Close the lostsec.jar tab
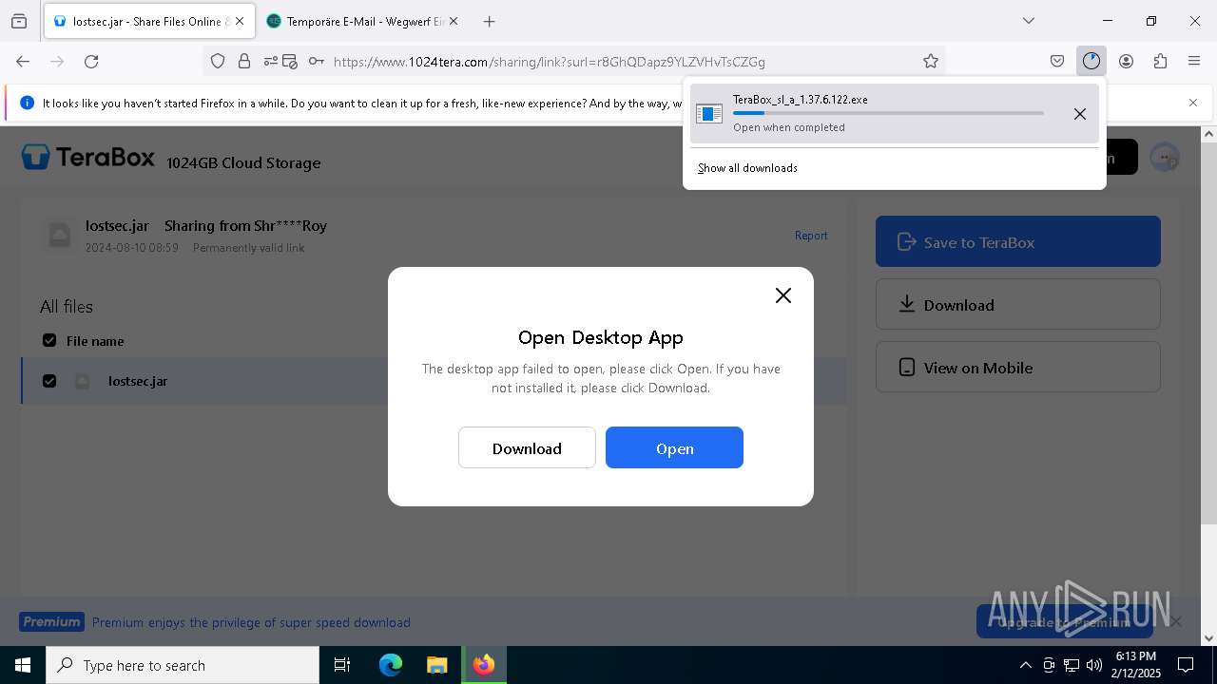The height and width of the screenshot is (684, 1217). click(x=240, y=21)
